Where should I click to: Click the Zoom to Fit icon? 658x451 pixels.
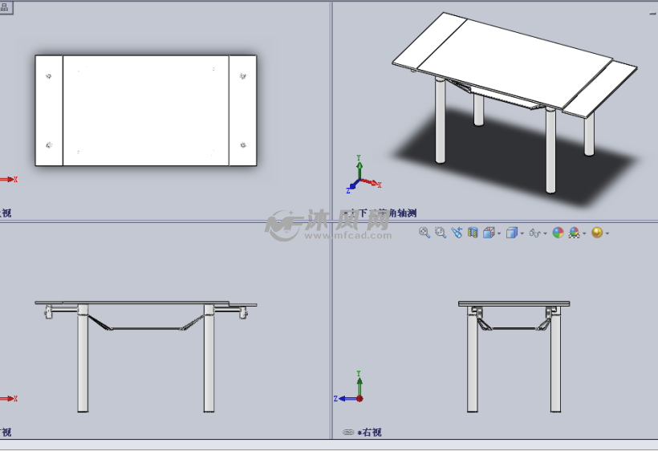[x=424, y=233]
